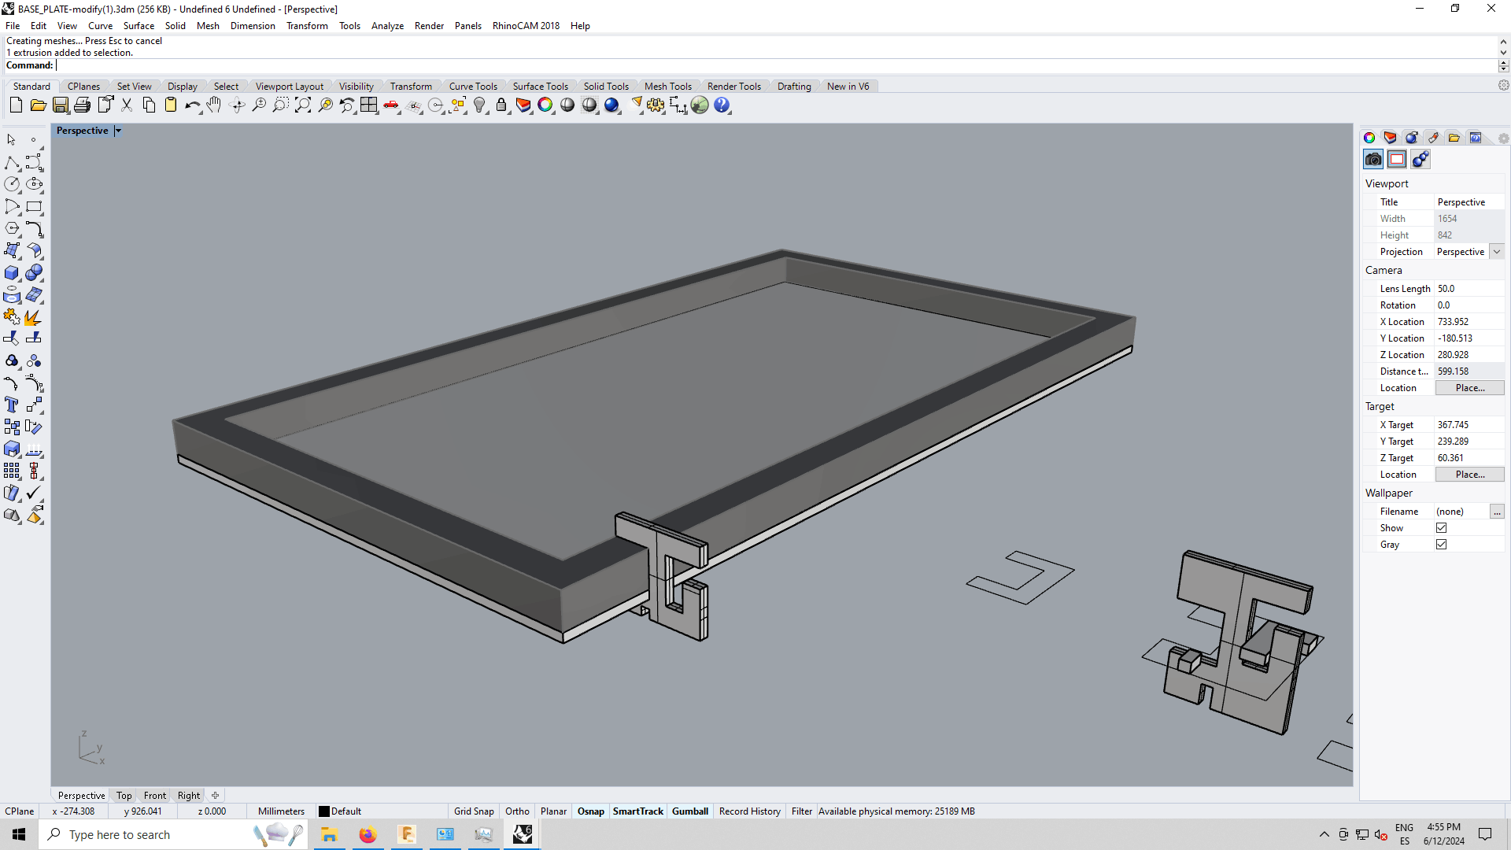Click the padlock Lock objects icon

501,105
